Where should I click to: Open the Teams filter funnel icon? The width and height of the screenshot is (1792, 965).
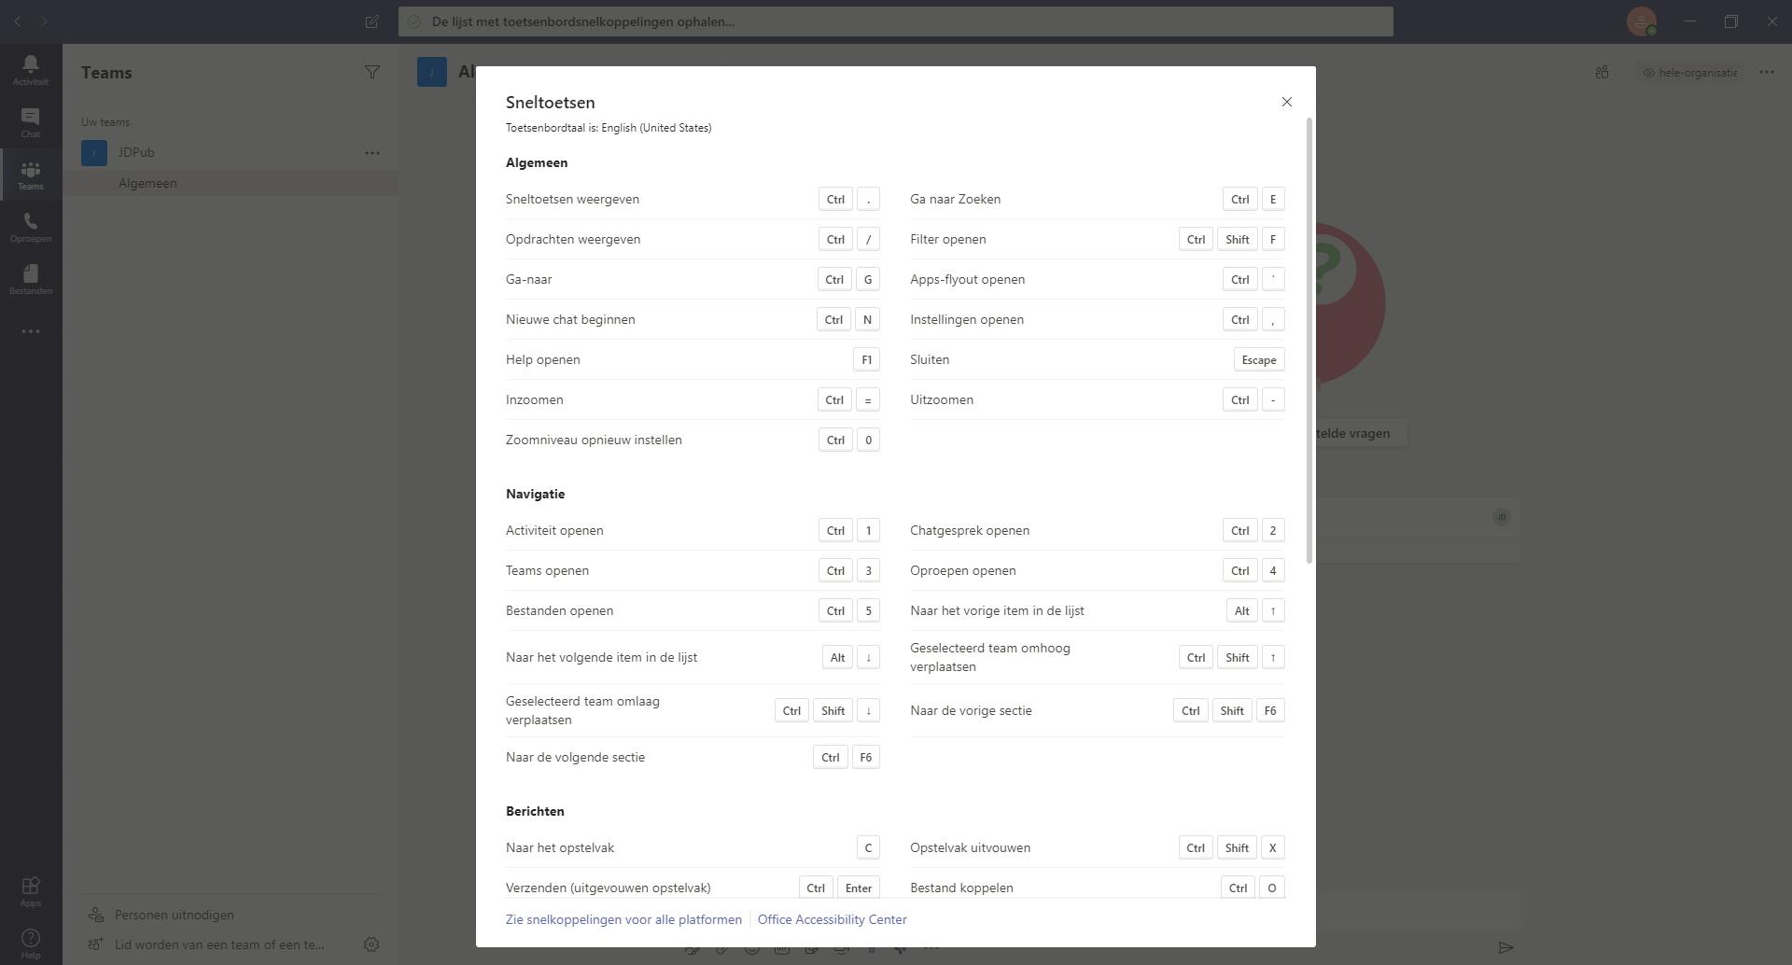pyautogui.click(x=371, y=72)
